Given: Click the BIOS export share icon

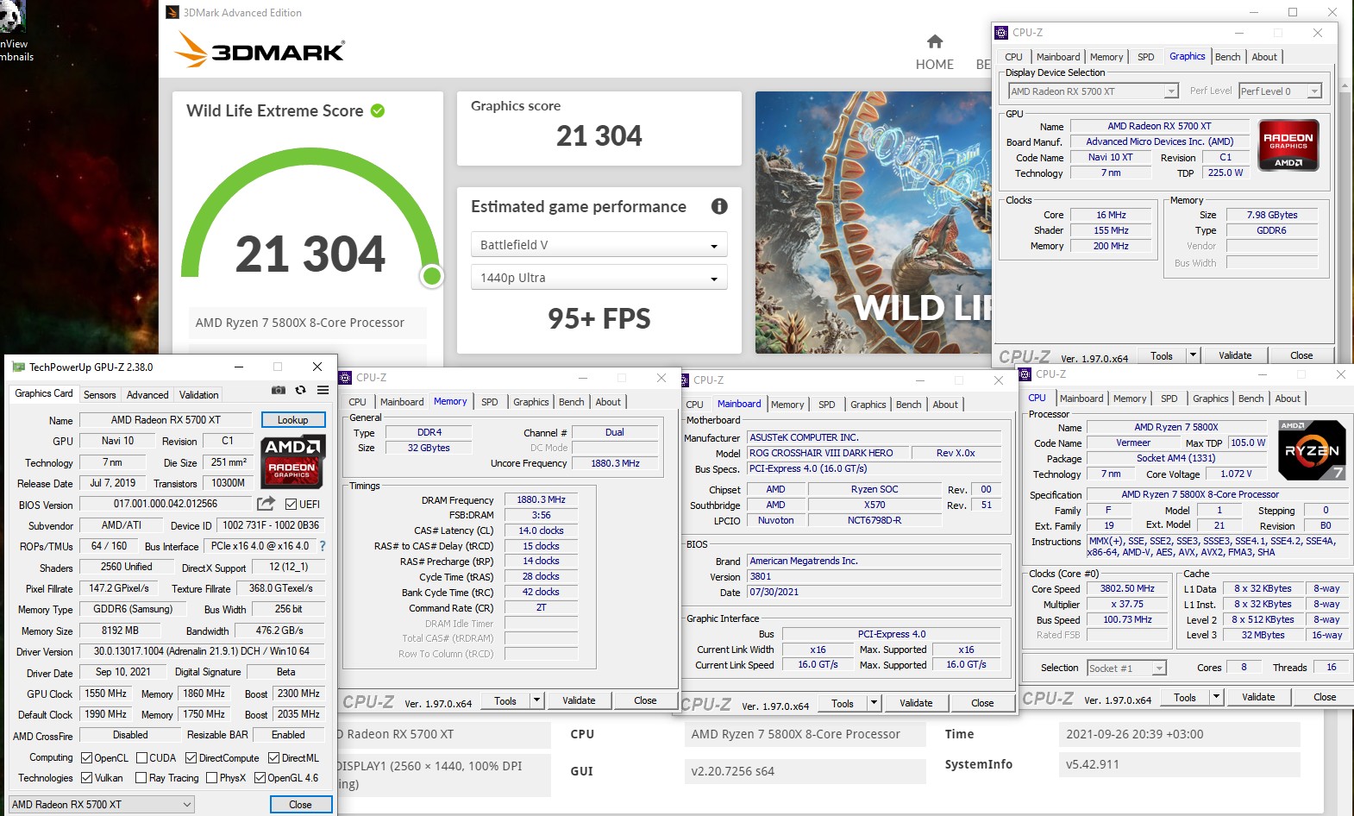Looking at the screenshot, I should (x=266, y=504).
